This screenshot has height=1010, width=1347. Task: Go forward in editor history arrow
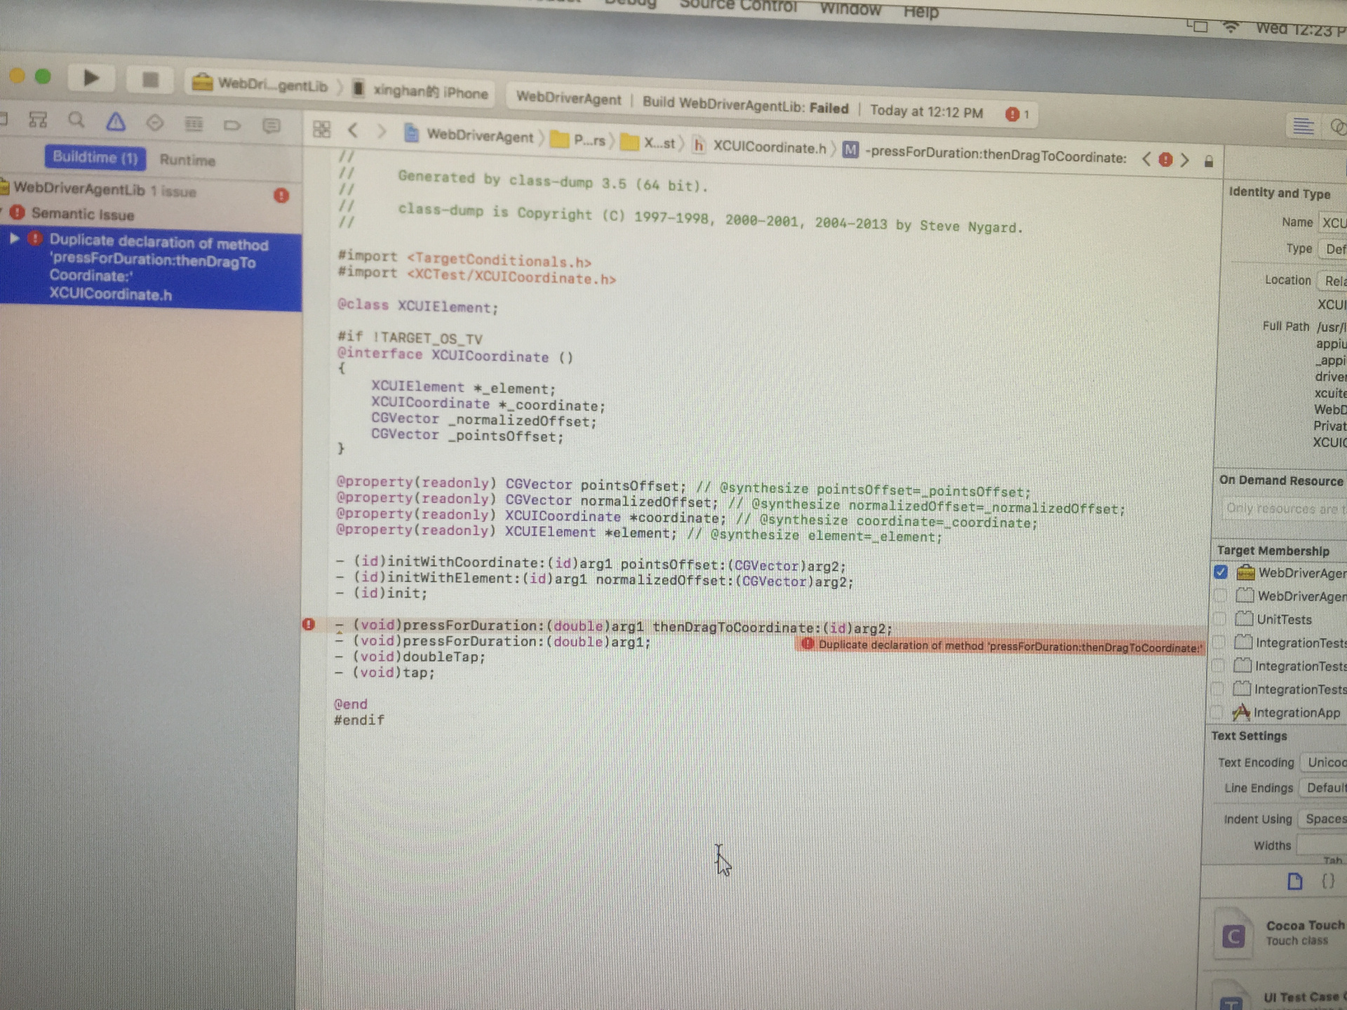(x=381, y=131)
